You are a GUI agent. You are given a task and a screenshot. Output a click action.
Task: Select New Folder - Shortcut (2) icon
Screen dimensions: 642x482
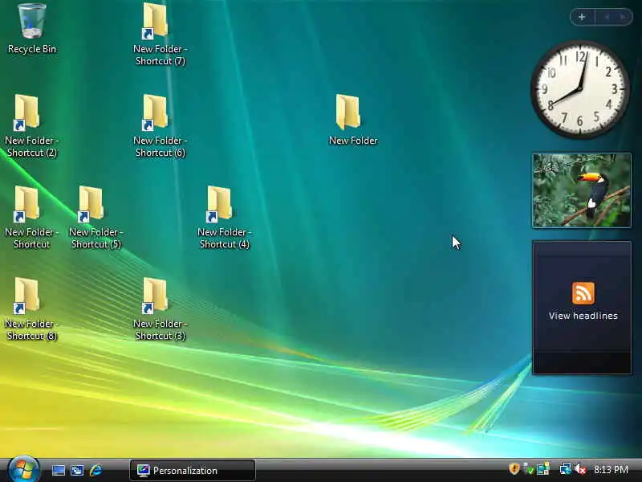(32, 125)
